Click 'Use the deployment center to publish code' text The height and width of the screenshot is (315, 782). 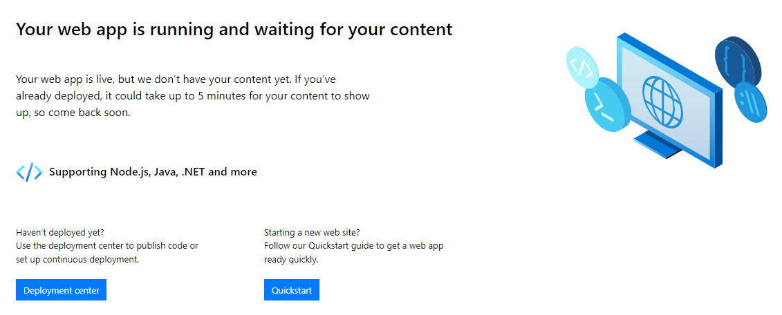[x=107, y=246]
